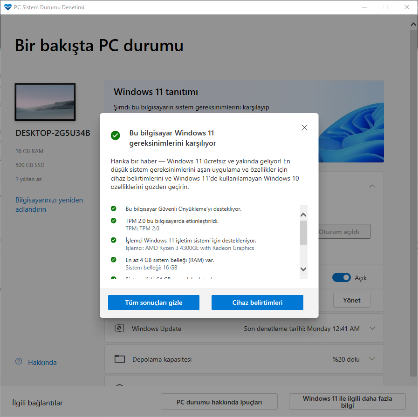Click '1 yıldan az' age text
This screenshot has height=417, width=418.
(28, 179)
